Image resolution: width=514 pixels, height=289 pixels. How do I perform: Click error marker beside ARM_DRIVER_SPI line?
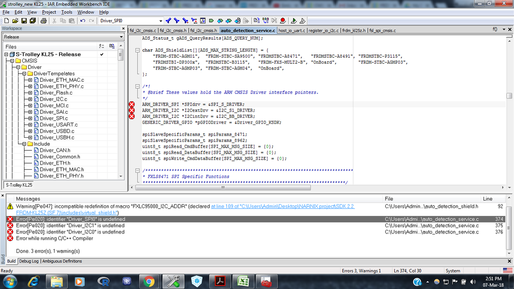(132, 104)
